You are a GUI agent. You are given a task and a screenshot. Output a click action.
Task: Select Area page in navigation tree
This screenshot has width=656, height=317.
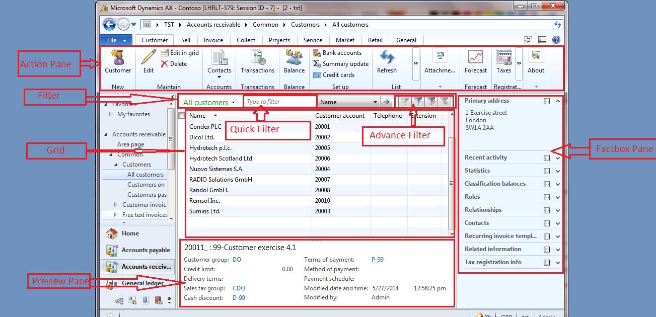click(x=130, y=144)
